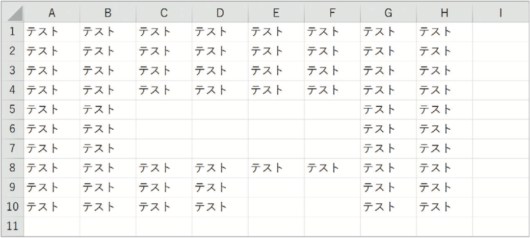Click empty cell F6
Image resolution: width=530 pixels, height=238 pixels.
click(x=332, y=129)
